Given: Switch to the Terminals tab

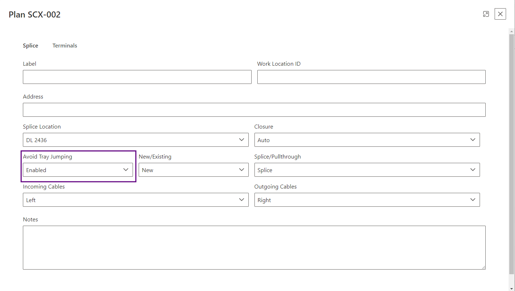Looking at the screenshot, I should [65, 46].
